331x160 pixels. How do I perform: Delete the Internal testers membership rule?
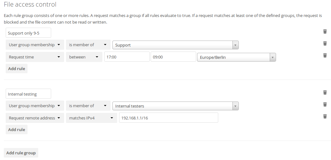point(325,104)
